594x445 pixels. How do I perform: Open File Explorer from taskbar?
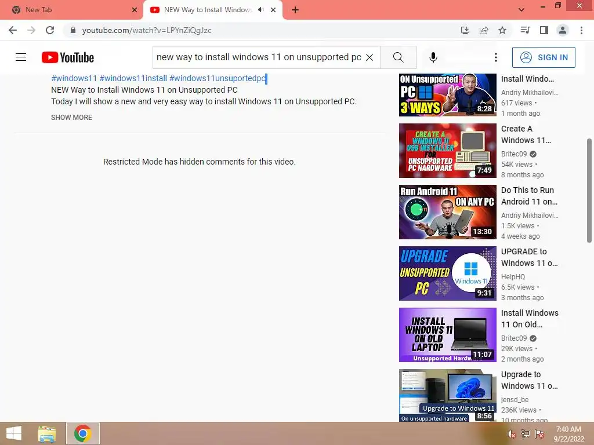[x=47, y=433]
